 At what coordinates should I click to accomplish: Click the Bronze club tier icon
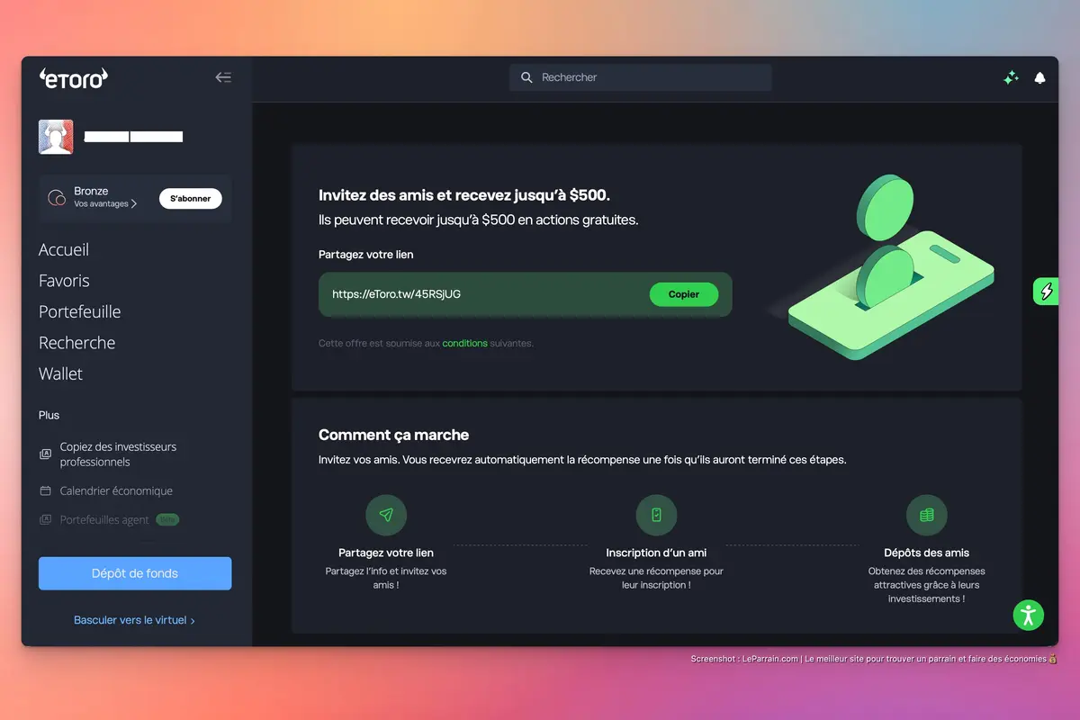coord(57,197)
